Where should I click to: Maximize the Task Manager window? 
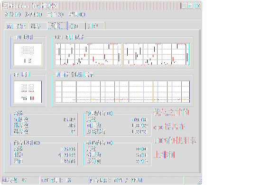(190, 6)
